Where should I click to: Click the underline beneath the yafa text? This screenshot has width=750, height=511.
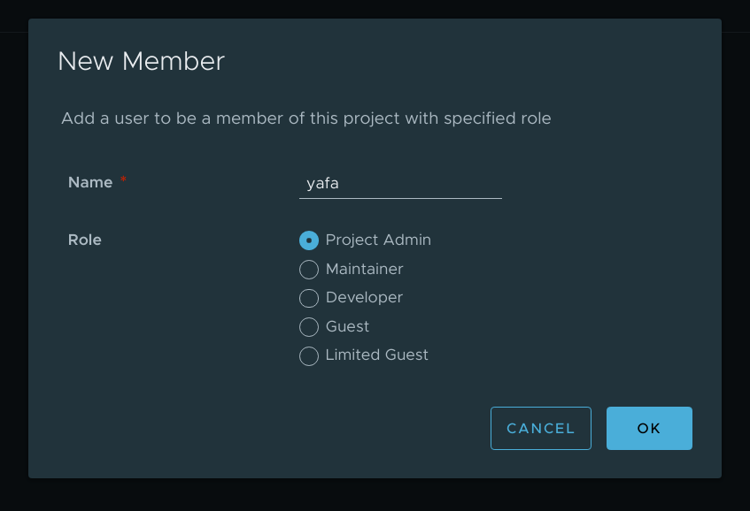click(x=400, y=198)
